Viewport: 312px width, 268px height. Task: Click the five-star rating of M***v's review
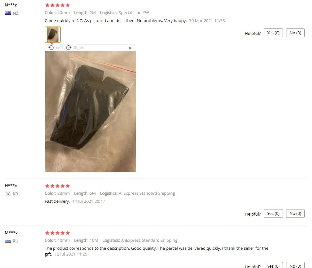[58, 233]
